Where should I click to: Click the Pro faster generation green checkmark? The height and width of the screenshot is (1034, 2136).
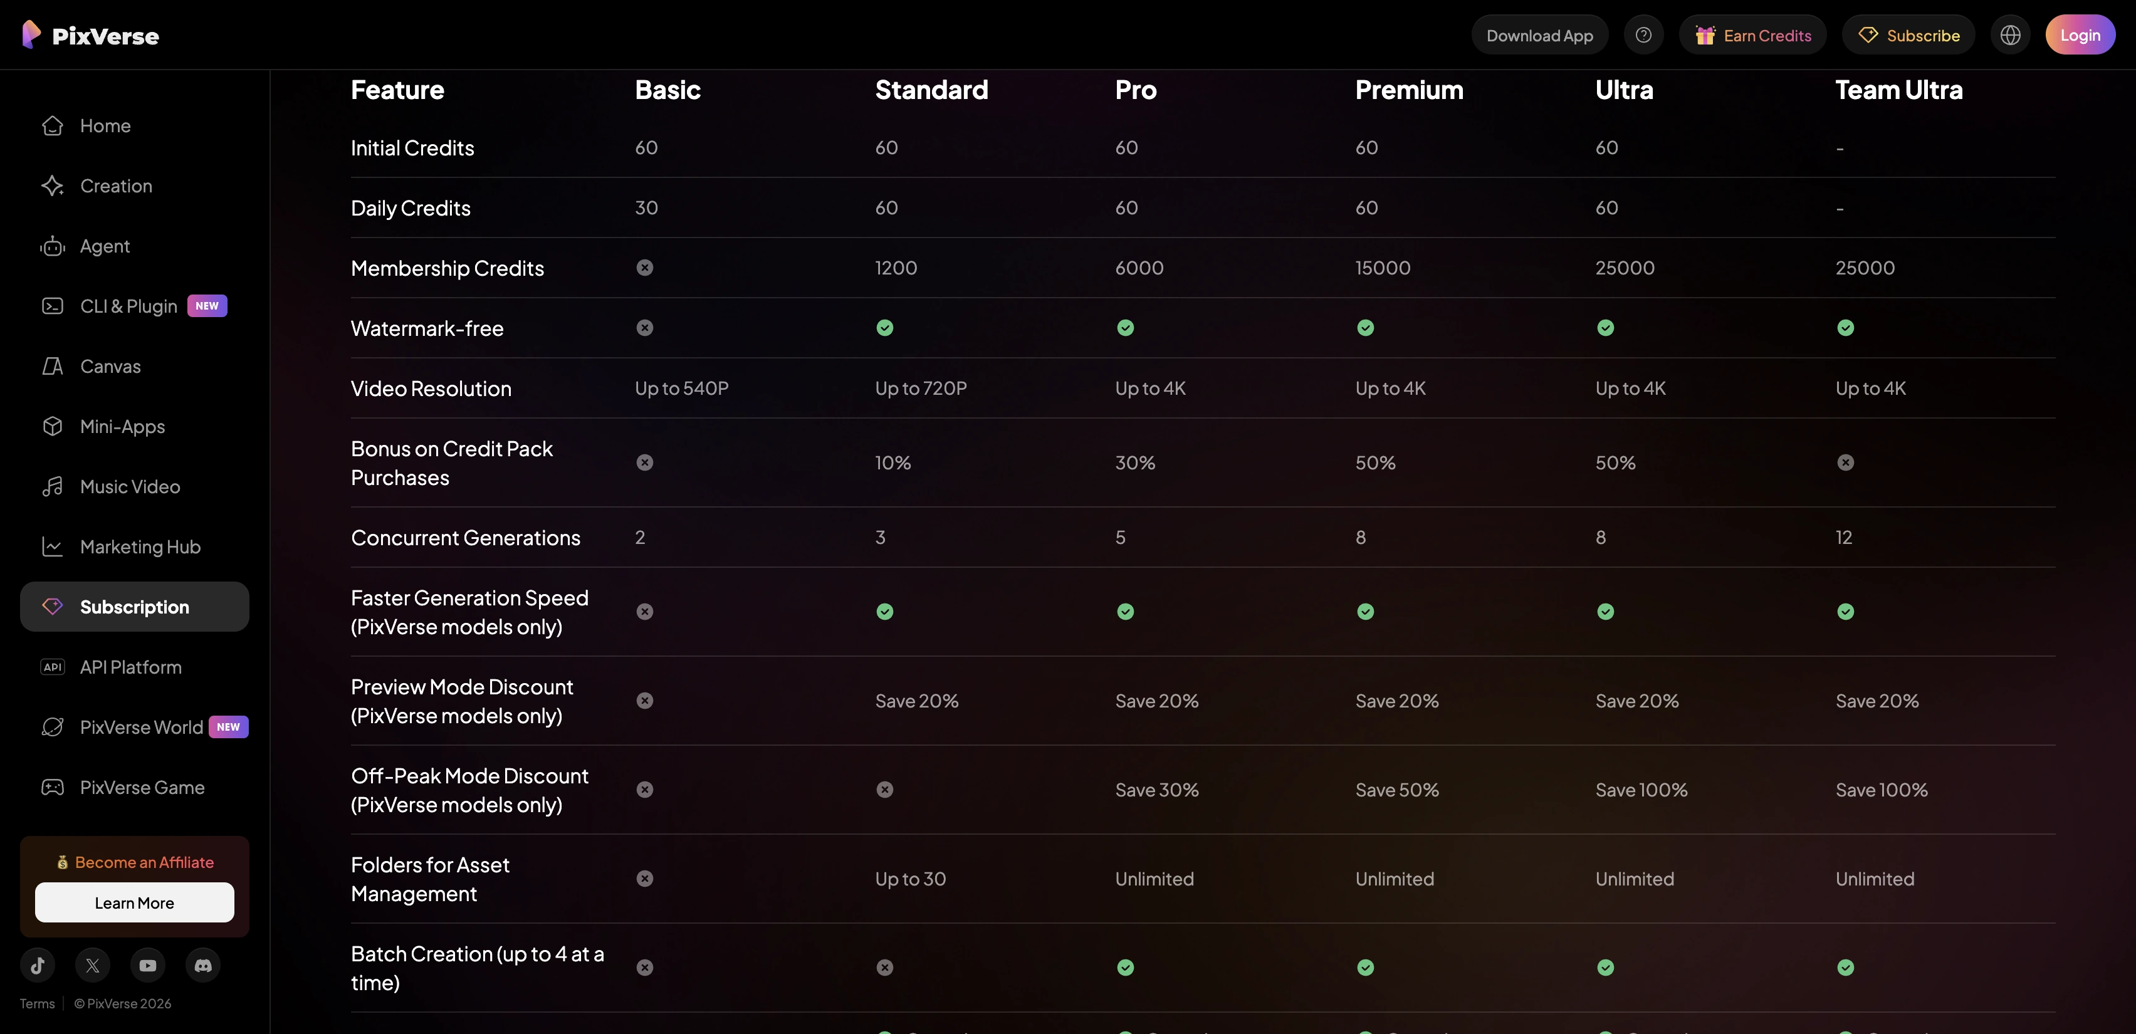[1125, 611]
